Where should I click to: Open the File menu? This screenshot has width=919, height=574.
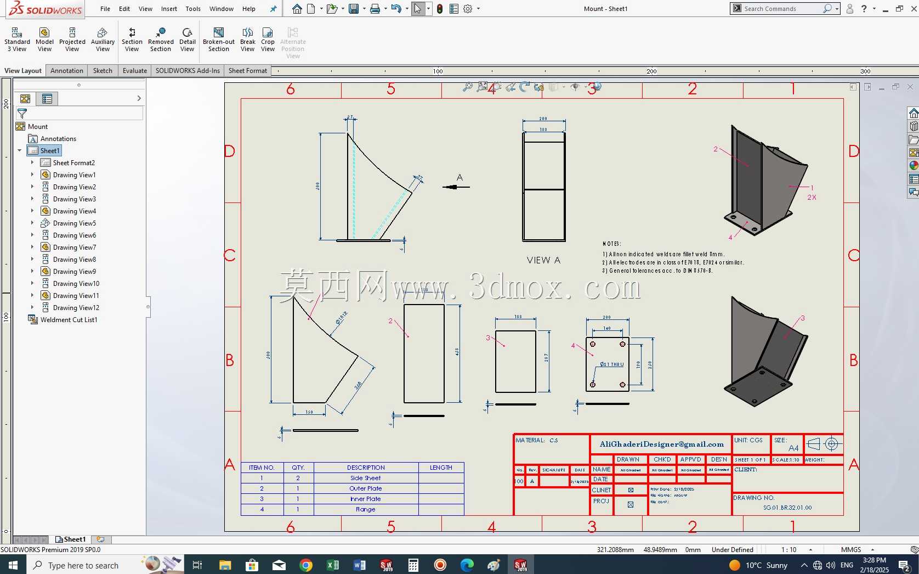coord(105,9)
